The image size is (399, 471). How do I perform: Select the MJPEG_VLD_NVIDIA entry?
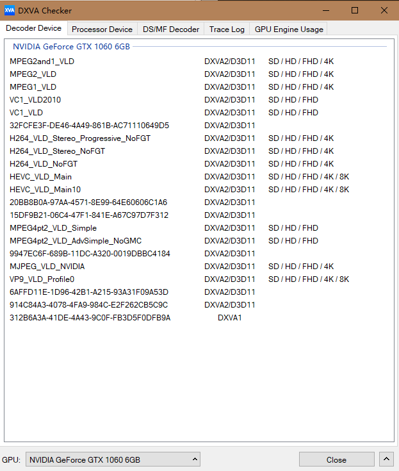47,266
